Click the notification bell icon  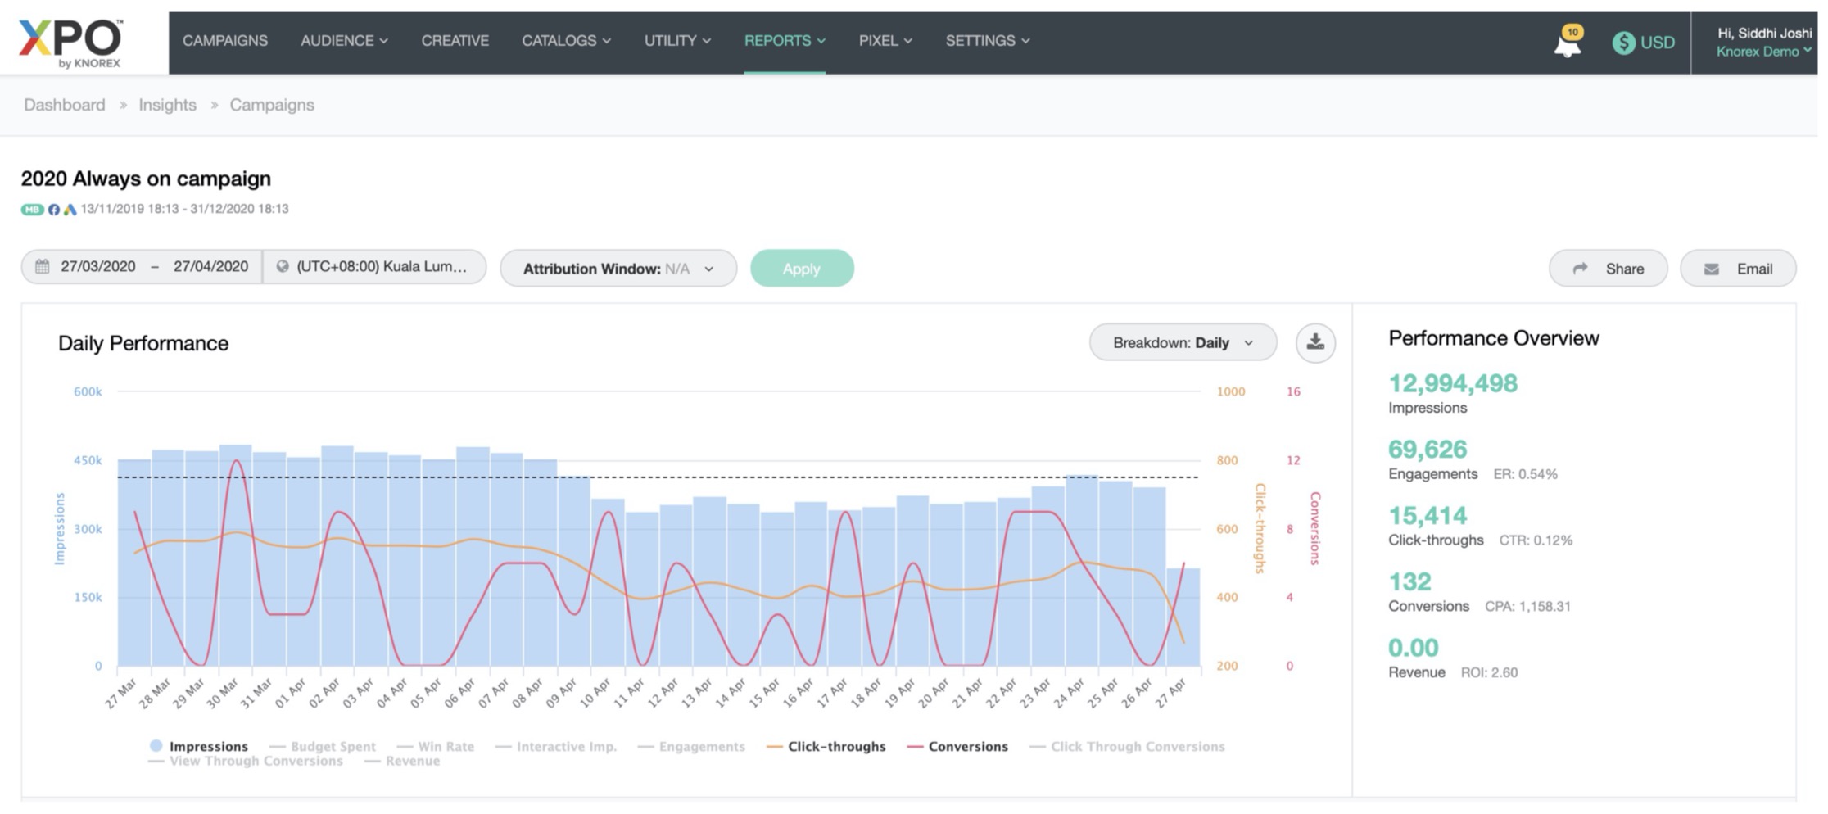click(1567, 43)
